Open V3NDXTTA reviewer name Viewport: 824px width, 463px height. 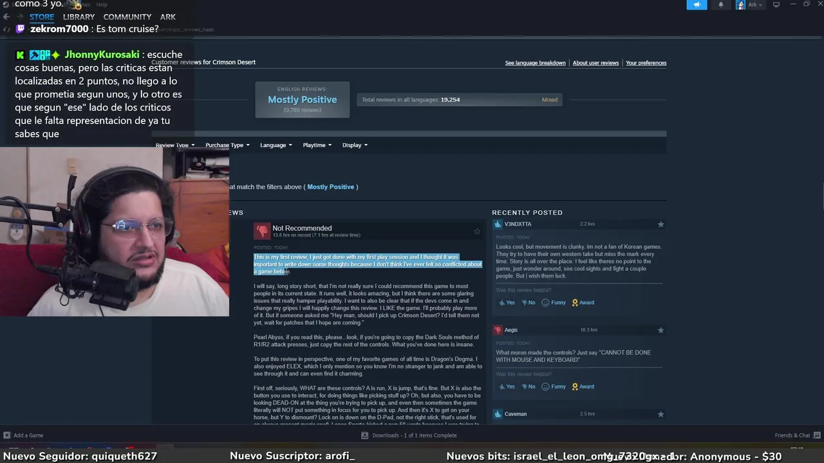tap(518, 224)
